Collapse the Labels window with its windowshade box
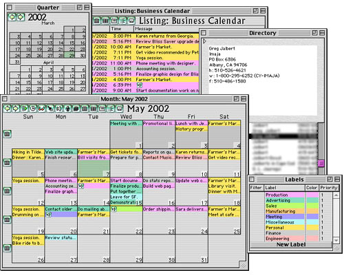 (x=337, y=179)
